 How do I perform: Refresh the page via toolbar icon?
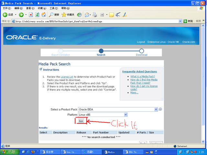point(38,15)
